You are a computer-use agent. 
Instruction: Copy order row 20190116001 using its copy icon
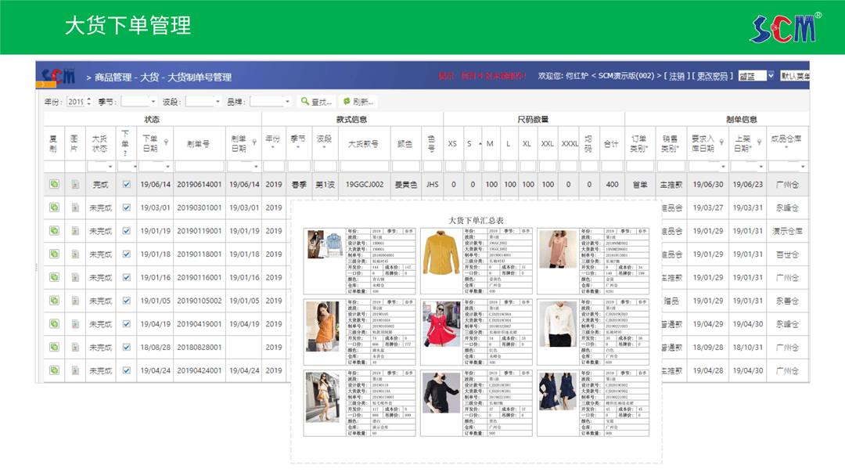click(54, 277)
